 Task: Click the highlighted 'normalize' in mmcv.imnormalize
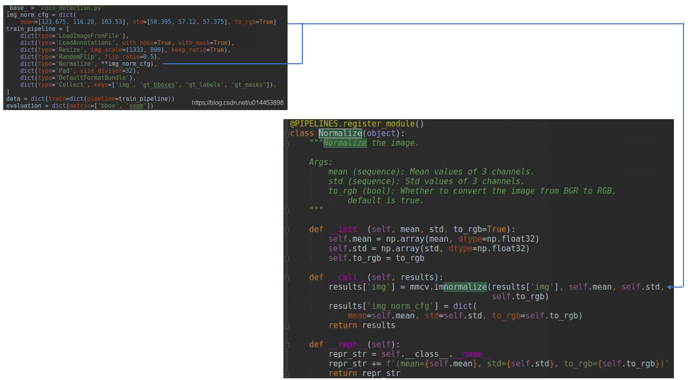(465, 287)
